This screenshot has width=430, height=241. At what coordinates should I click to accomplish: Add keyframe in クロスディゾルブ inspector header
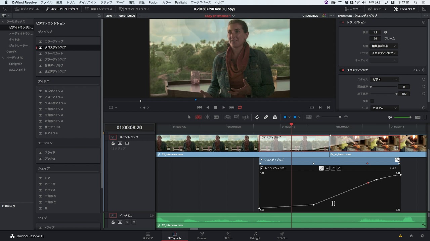pos(417,70)
